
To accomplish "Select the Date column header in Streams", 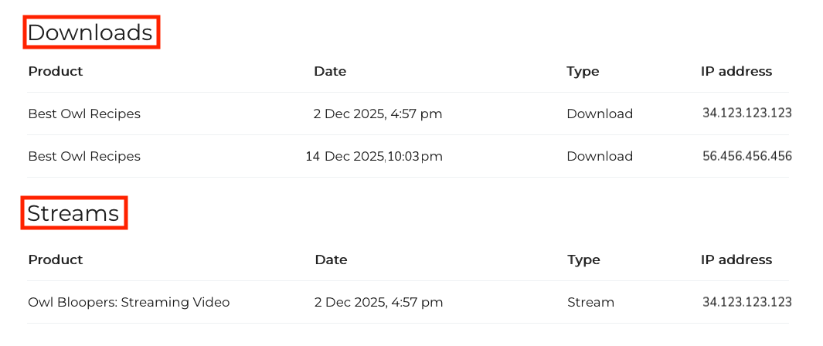I will (x=332, y=259).
